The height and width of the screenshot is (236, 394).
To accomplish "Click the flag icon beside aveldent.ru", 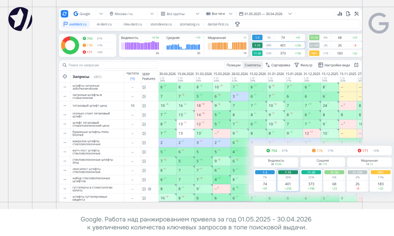I will (x=65, y=24).
